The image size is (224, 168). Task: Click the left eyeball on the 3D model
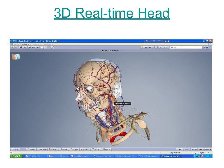[x=90, y=90]
